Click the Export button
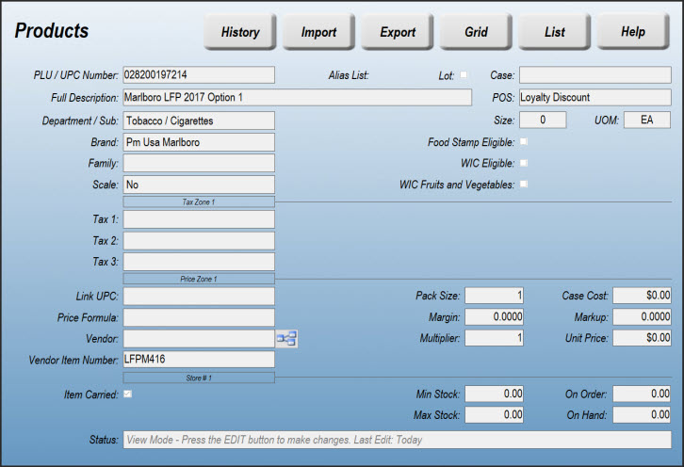 click(398, 31)
